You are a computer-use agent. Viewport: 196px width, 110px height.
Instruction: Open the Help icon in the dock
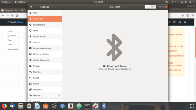62,106
